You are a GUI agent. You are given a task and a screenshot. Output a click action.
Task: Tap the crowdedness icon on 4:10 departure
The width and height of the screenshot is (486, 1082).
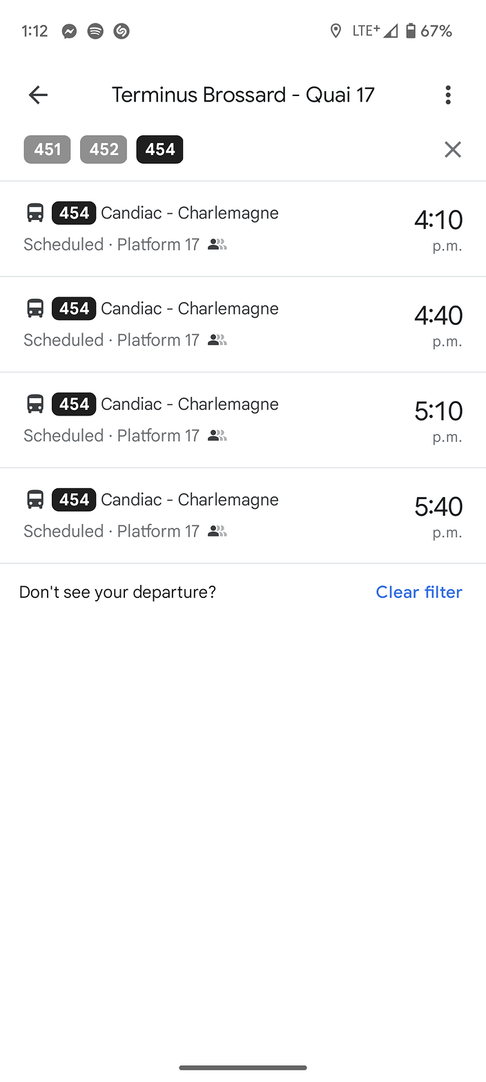pyautogui.click(x=217, y=245)
